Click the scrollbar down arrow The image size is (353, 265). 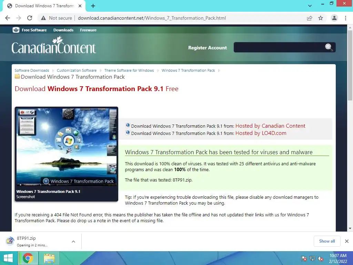[x=350, y=228]
